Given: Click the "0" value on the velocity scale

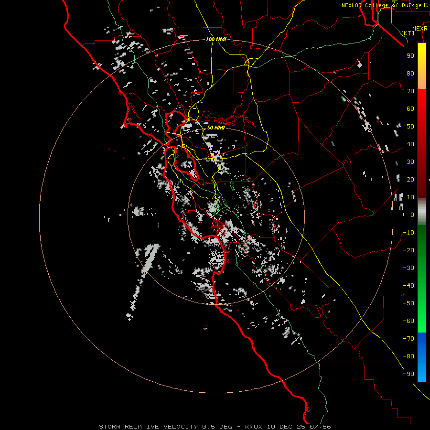Looking at the screenshot, I should point(412,215).
